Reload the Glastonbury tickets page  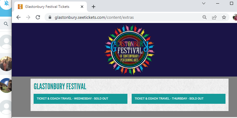tap(38, 17)
